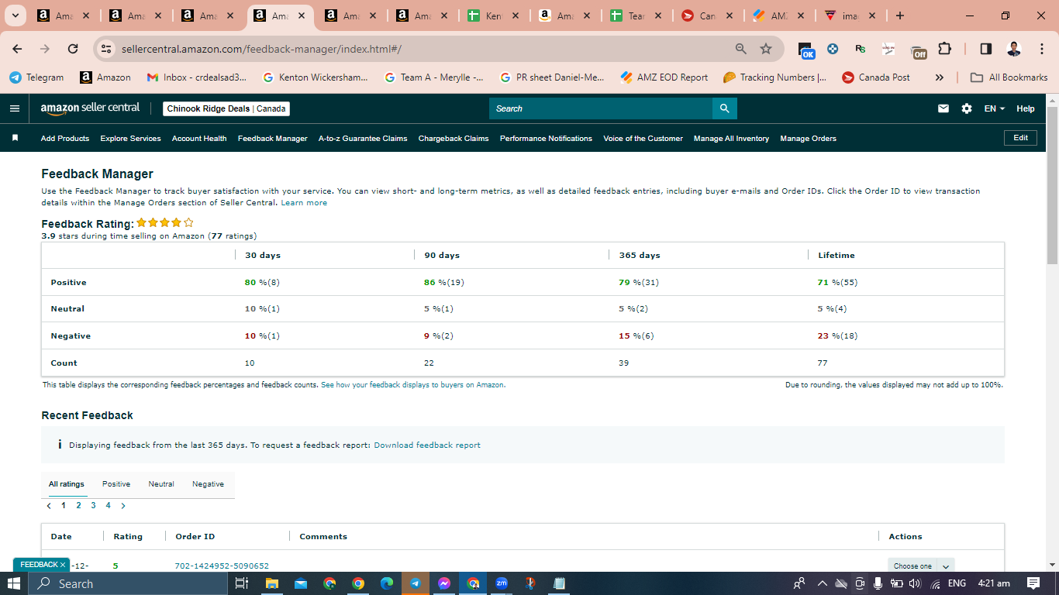
Task: Open File Explorer from the taskbar
Action: point(271,583)
